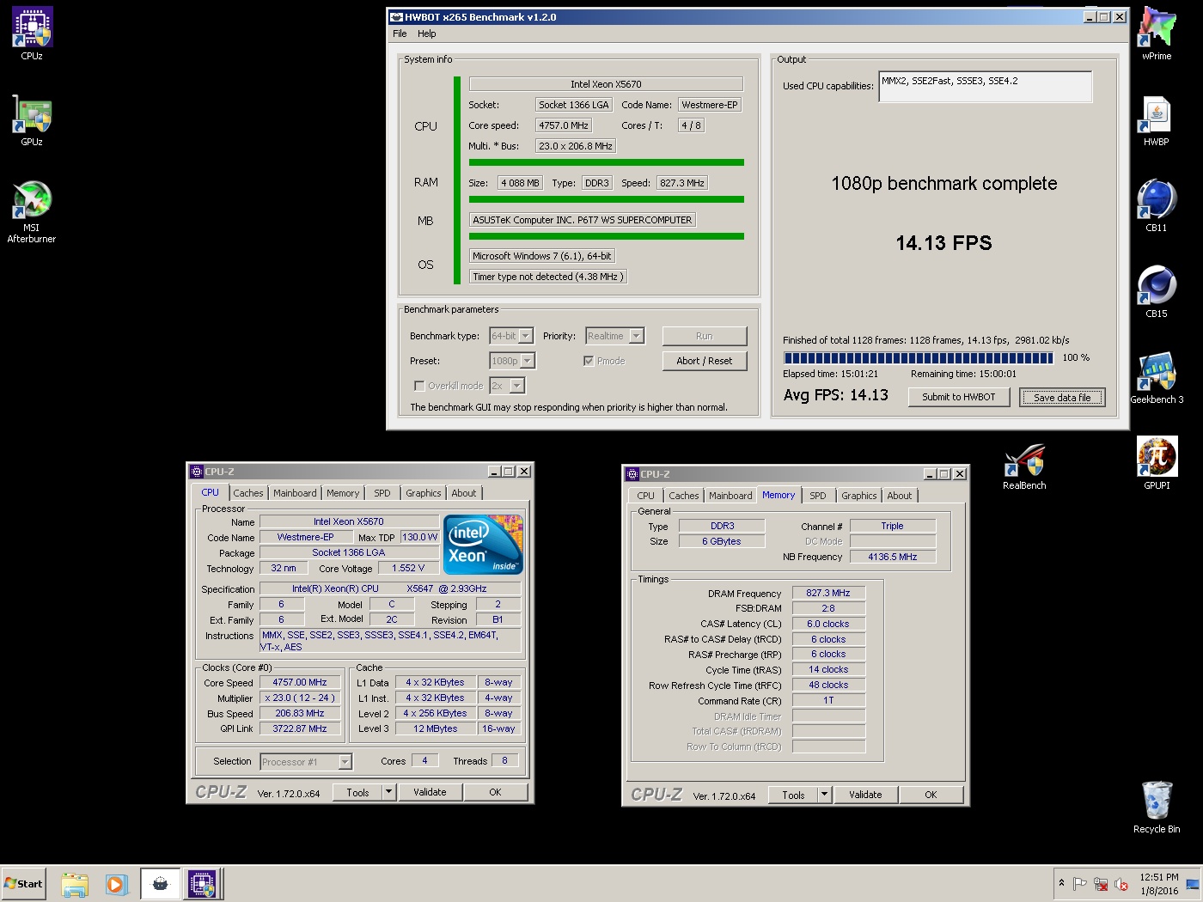The image size is (1203, 902).
Task: Click OK in right CPU-Z window
Action: [x=931, y=795]
